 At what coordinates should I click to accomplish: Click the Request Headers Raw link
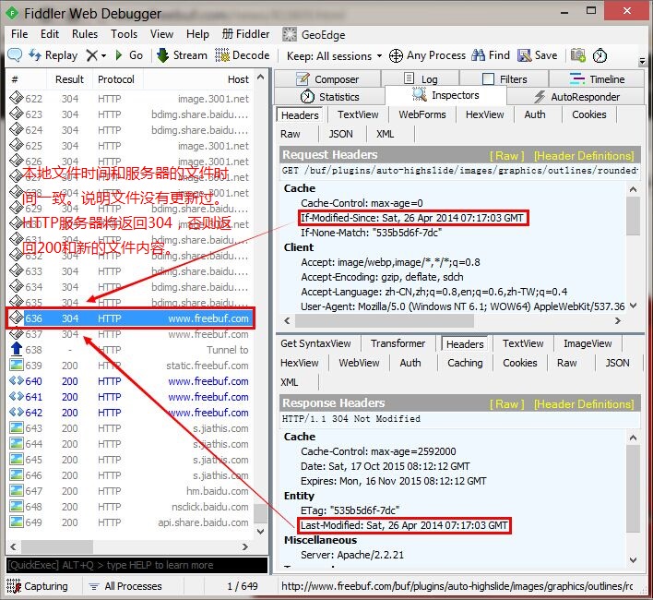[506, 156]
